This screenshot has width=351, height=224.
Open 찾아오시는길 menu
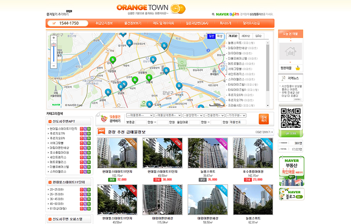point(251,23)
